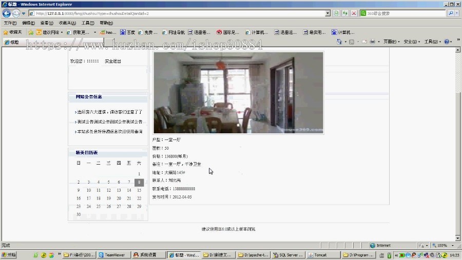Open the 选好房六大理由 announcement link
Image resolution: width=462 pixels, height=260 pixels.
pyautogui.click(x=110, y=112)
